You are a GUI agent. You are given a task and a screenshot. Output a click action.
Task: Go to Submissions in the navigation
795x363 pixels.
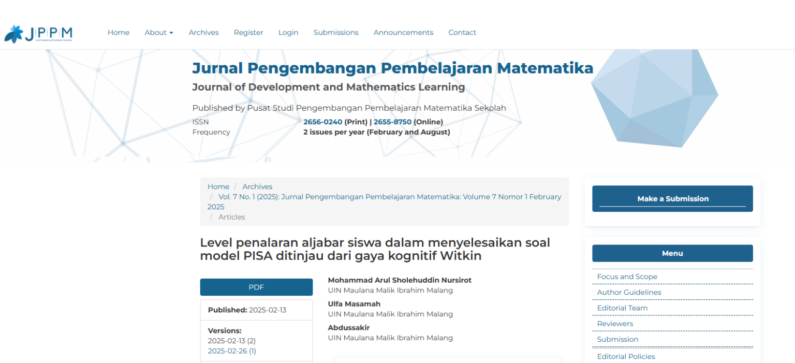coord(336,32)
